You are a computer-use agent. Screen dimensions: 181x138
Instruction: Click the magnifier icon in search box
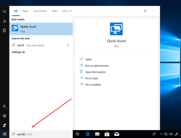[13, 134]
